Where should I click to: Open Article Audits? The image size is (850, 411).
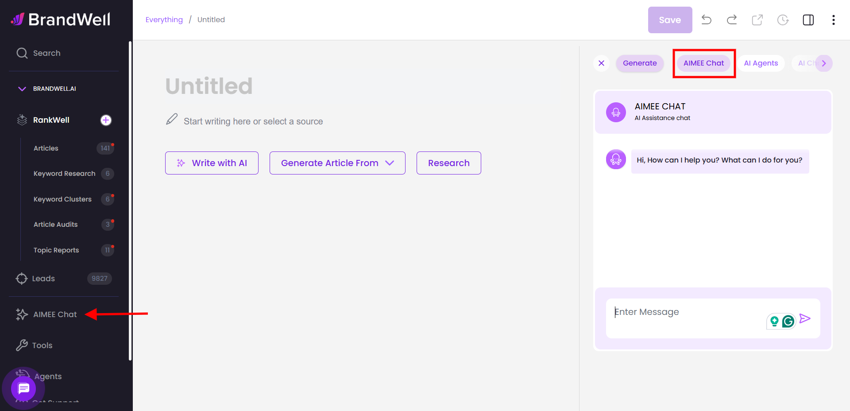[x=56, y=225]
